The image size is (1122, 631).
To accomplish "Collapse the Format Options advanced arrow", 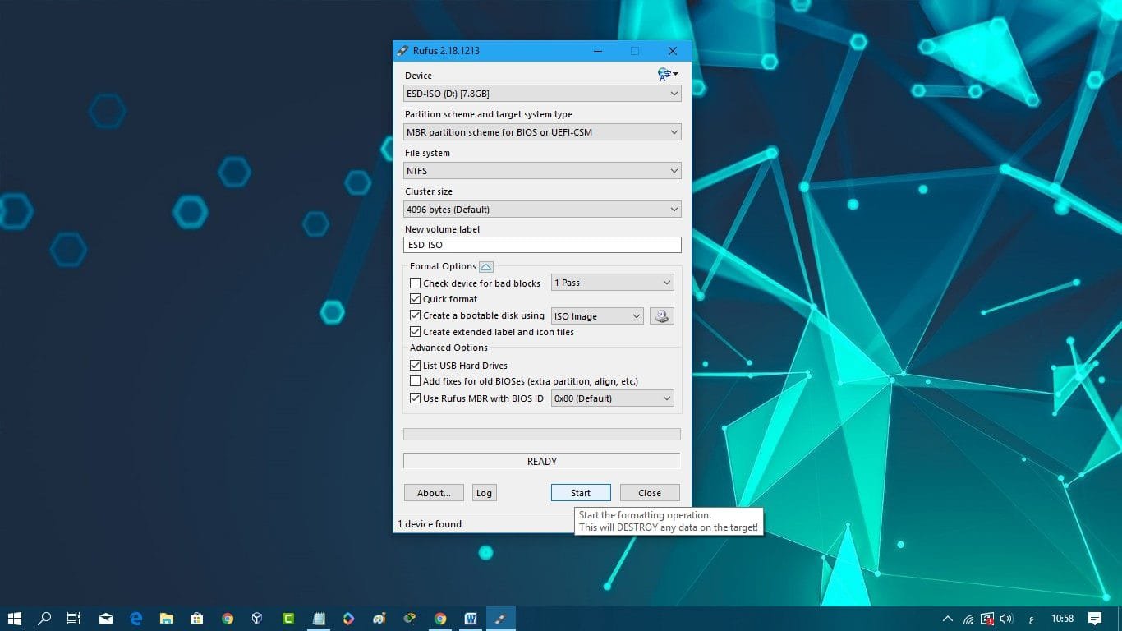I will [485, 266].
